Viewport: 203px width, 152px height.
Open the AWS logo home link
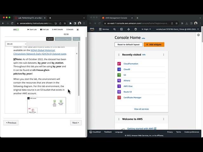[92, 29]
